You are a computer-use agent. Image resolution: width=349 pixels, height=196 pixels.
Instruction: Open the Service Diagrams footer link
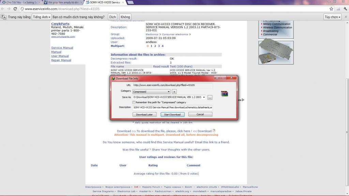(103, 191)
